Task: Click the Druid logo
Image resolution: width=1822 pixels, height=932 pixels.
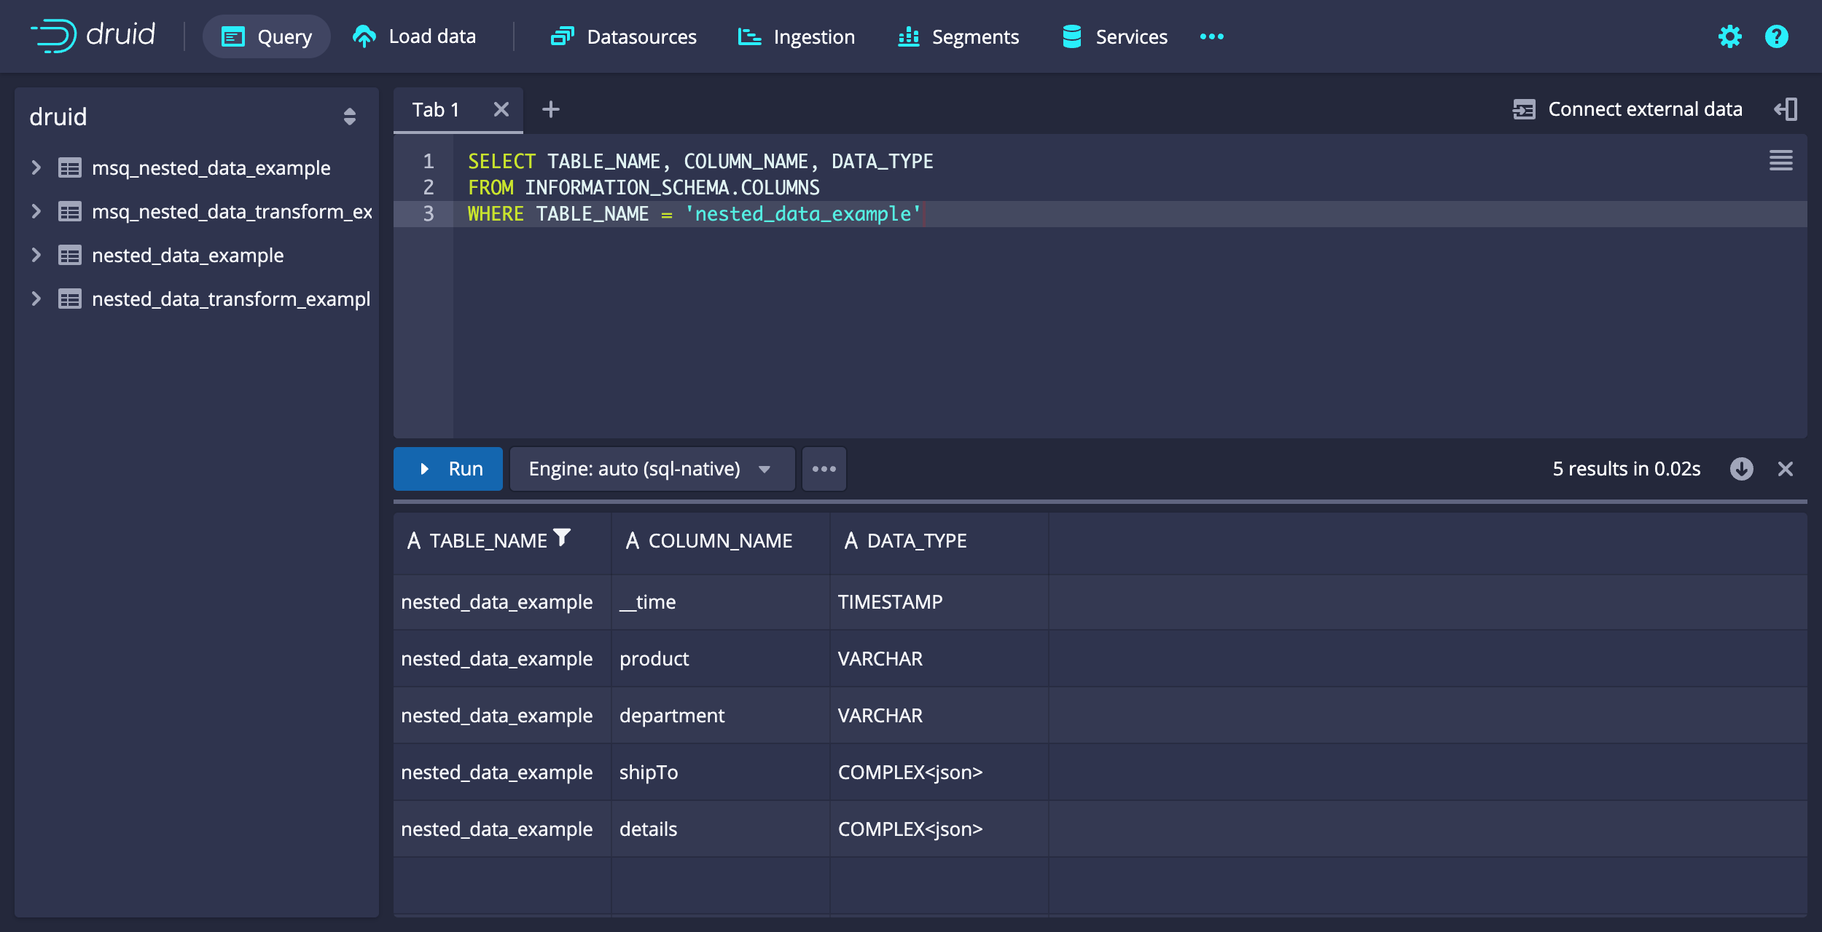Action: 93,36
